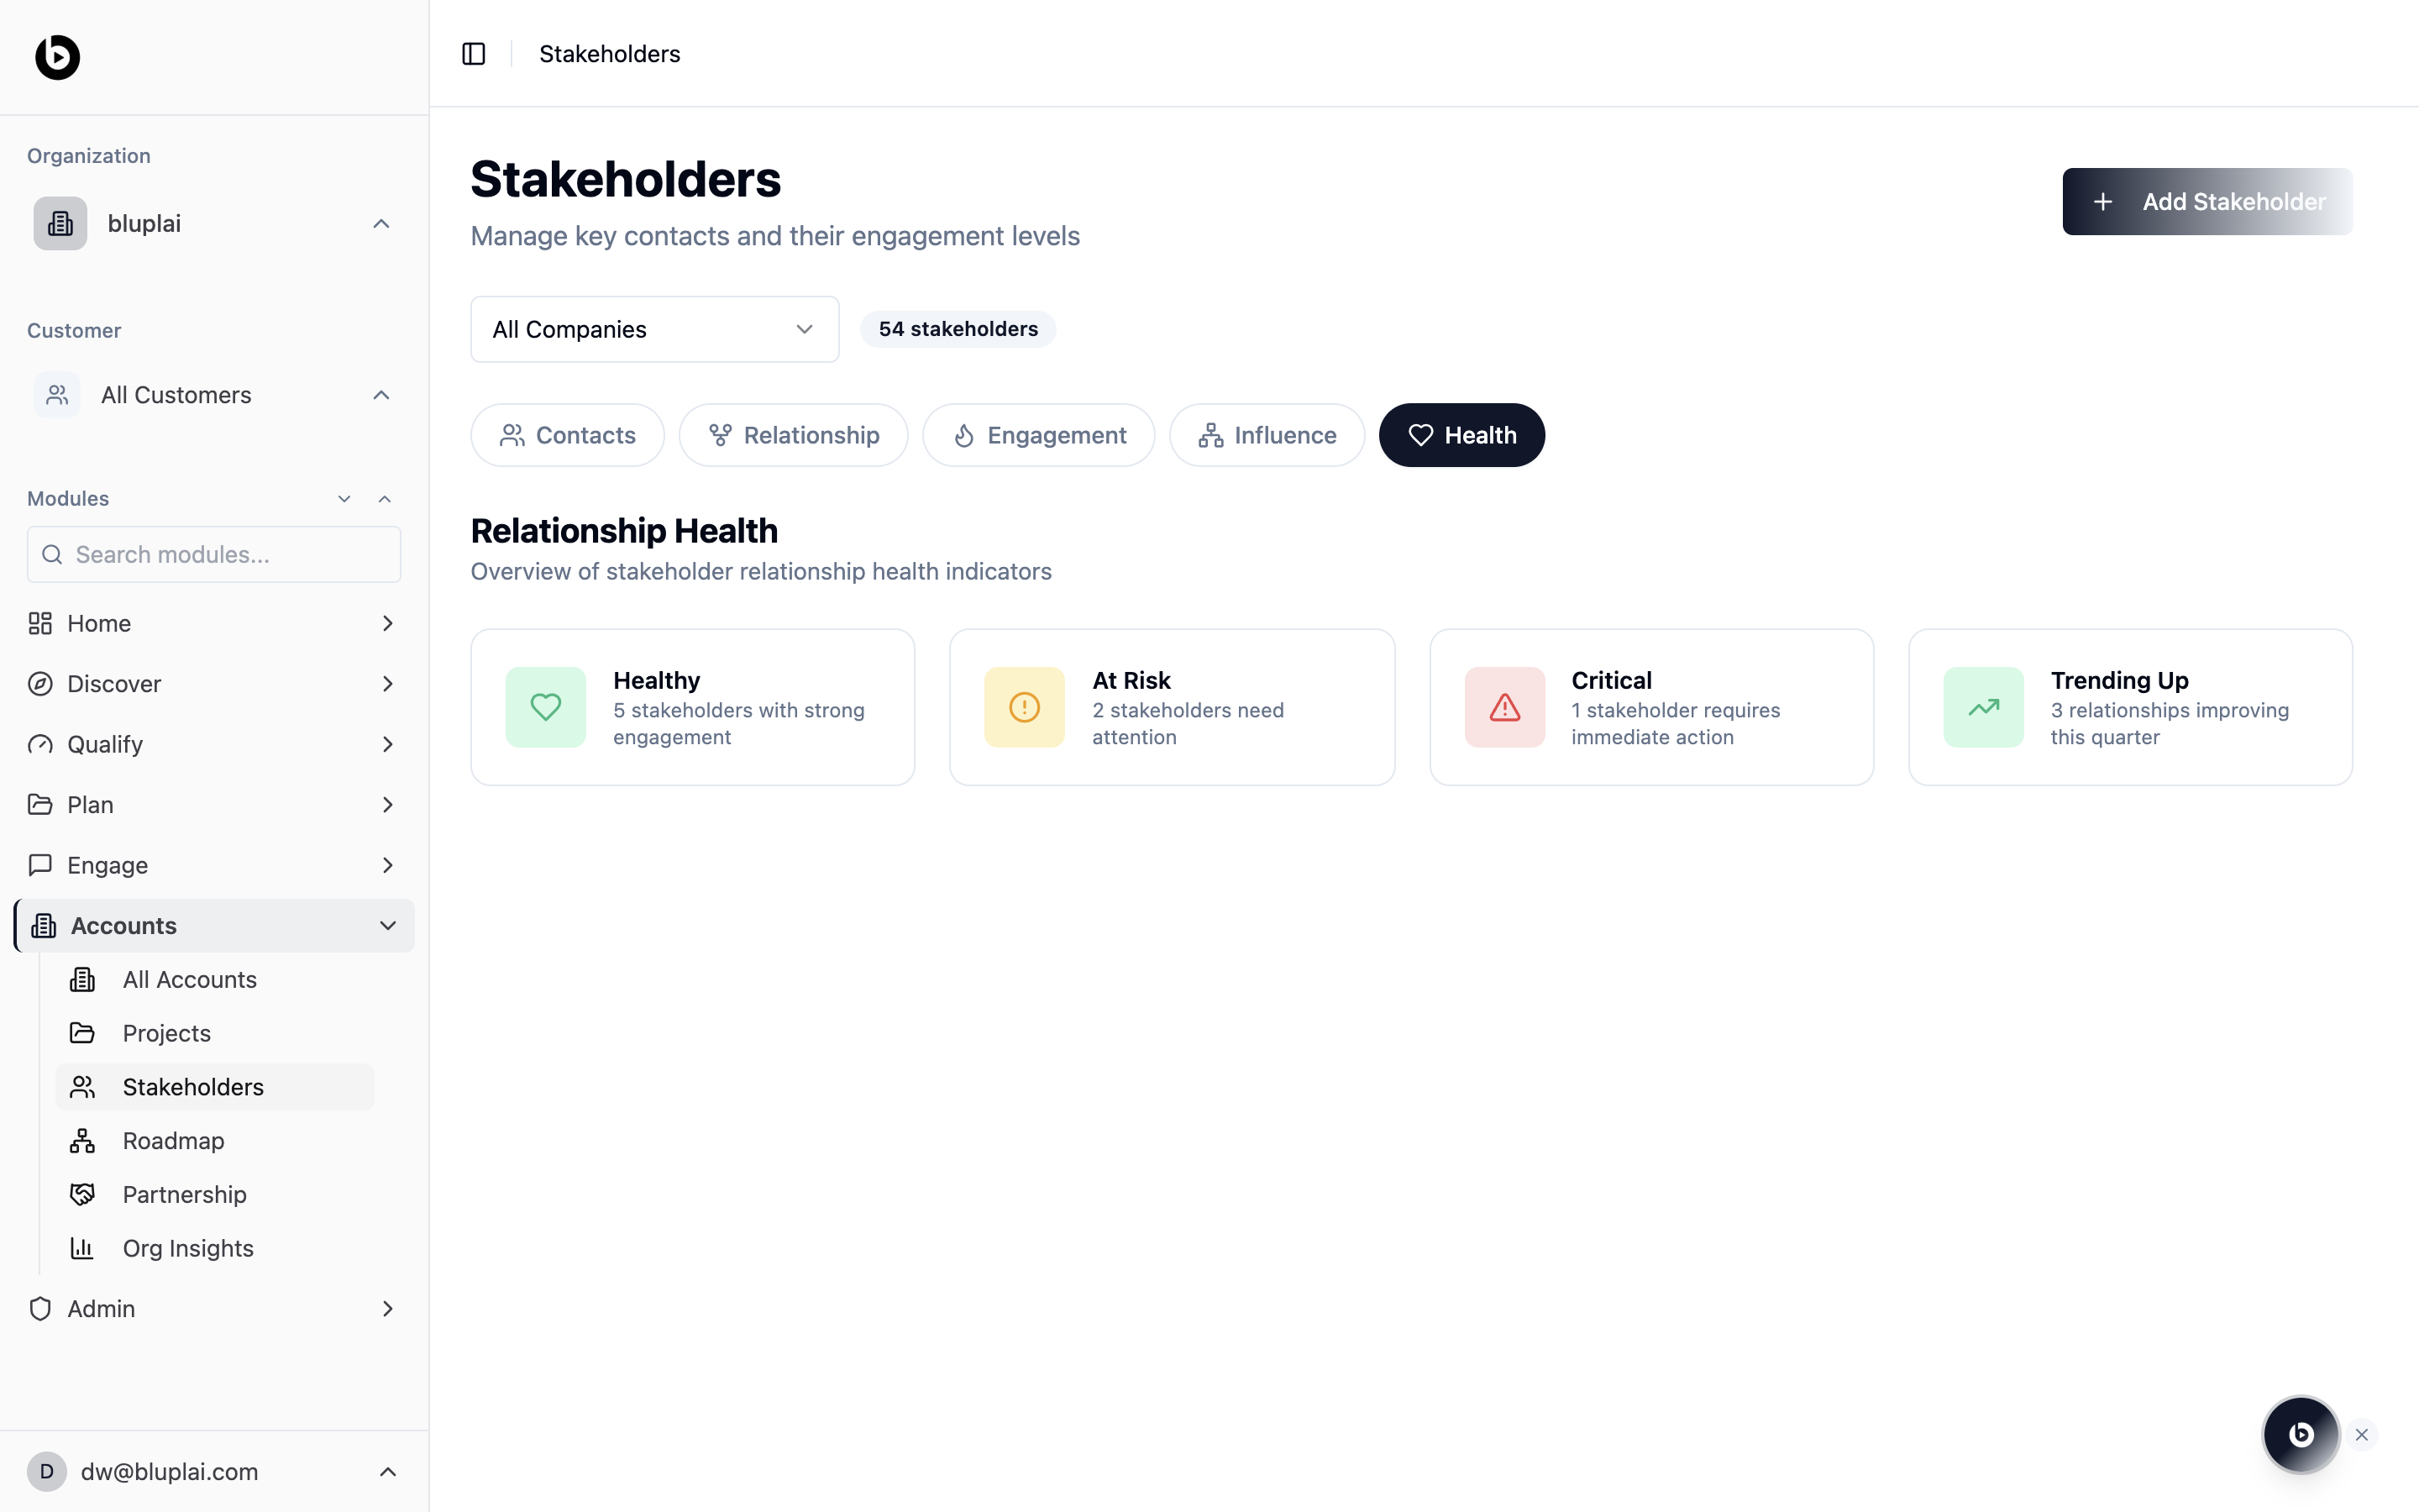The width and height of the screenshot is (2419, 1512).
Task: Click the bluplai logo icon in the sidebar header
Action: 57,57
